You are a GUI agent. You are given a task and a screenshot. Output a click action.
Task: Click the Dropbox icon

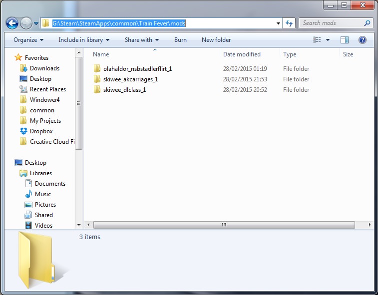click(x=23, y=131)
